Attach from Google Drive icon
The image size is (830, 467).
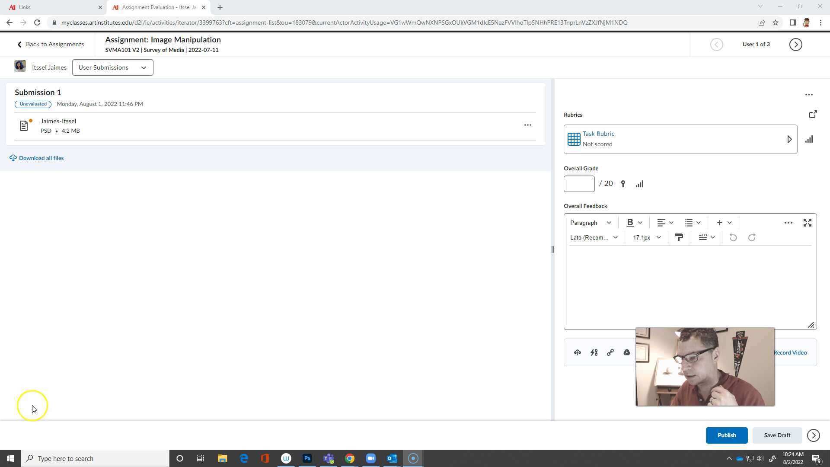(x=626, y=353)
